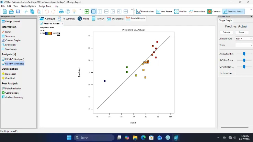This screenshot has width=253, height=142.
Task: Open the View menu
Action: pyautogui.click(x=16, y=6)
